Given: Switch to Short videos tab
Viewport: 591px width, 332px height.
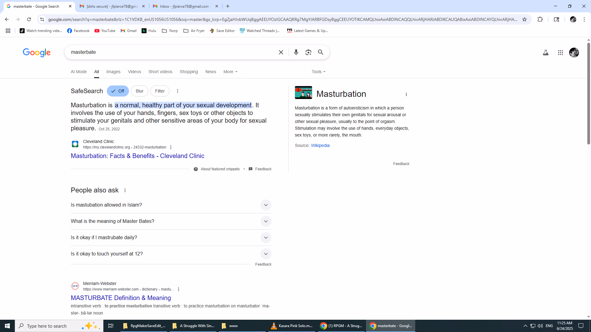Looking at the screenshot, I should (x=160, y=72).
